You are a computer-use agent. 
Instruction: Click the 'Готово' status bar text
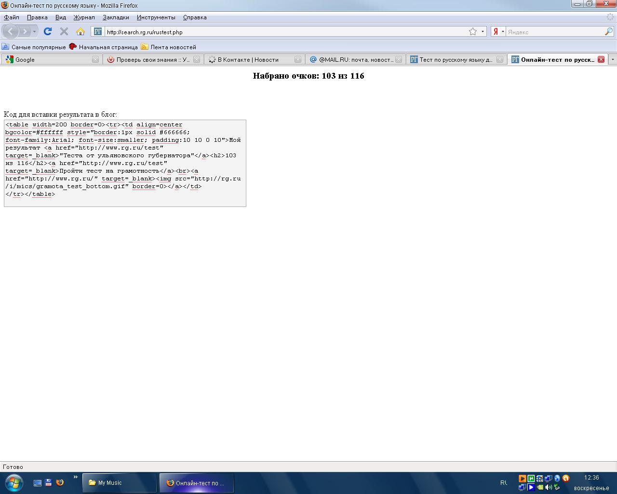click(13, 467)
